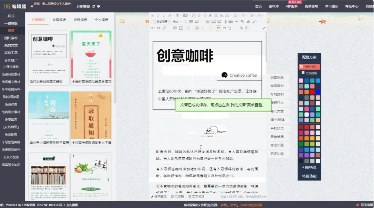Insert a horizontal divider line
The width and height of the screenshot is (374, 208).
tap(236, 22)
